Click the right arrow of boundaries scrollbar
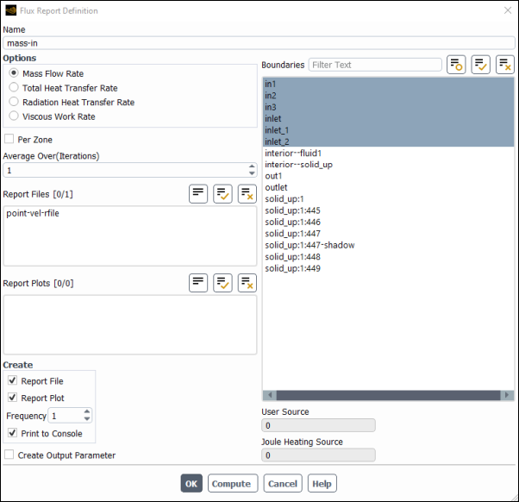The image size is (519, 502). click(507, 395)
